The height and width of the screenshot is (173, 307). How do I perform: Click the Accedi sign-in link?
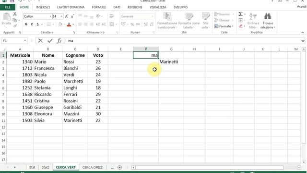[x=302, y=7]
